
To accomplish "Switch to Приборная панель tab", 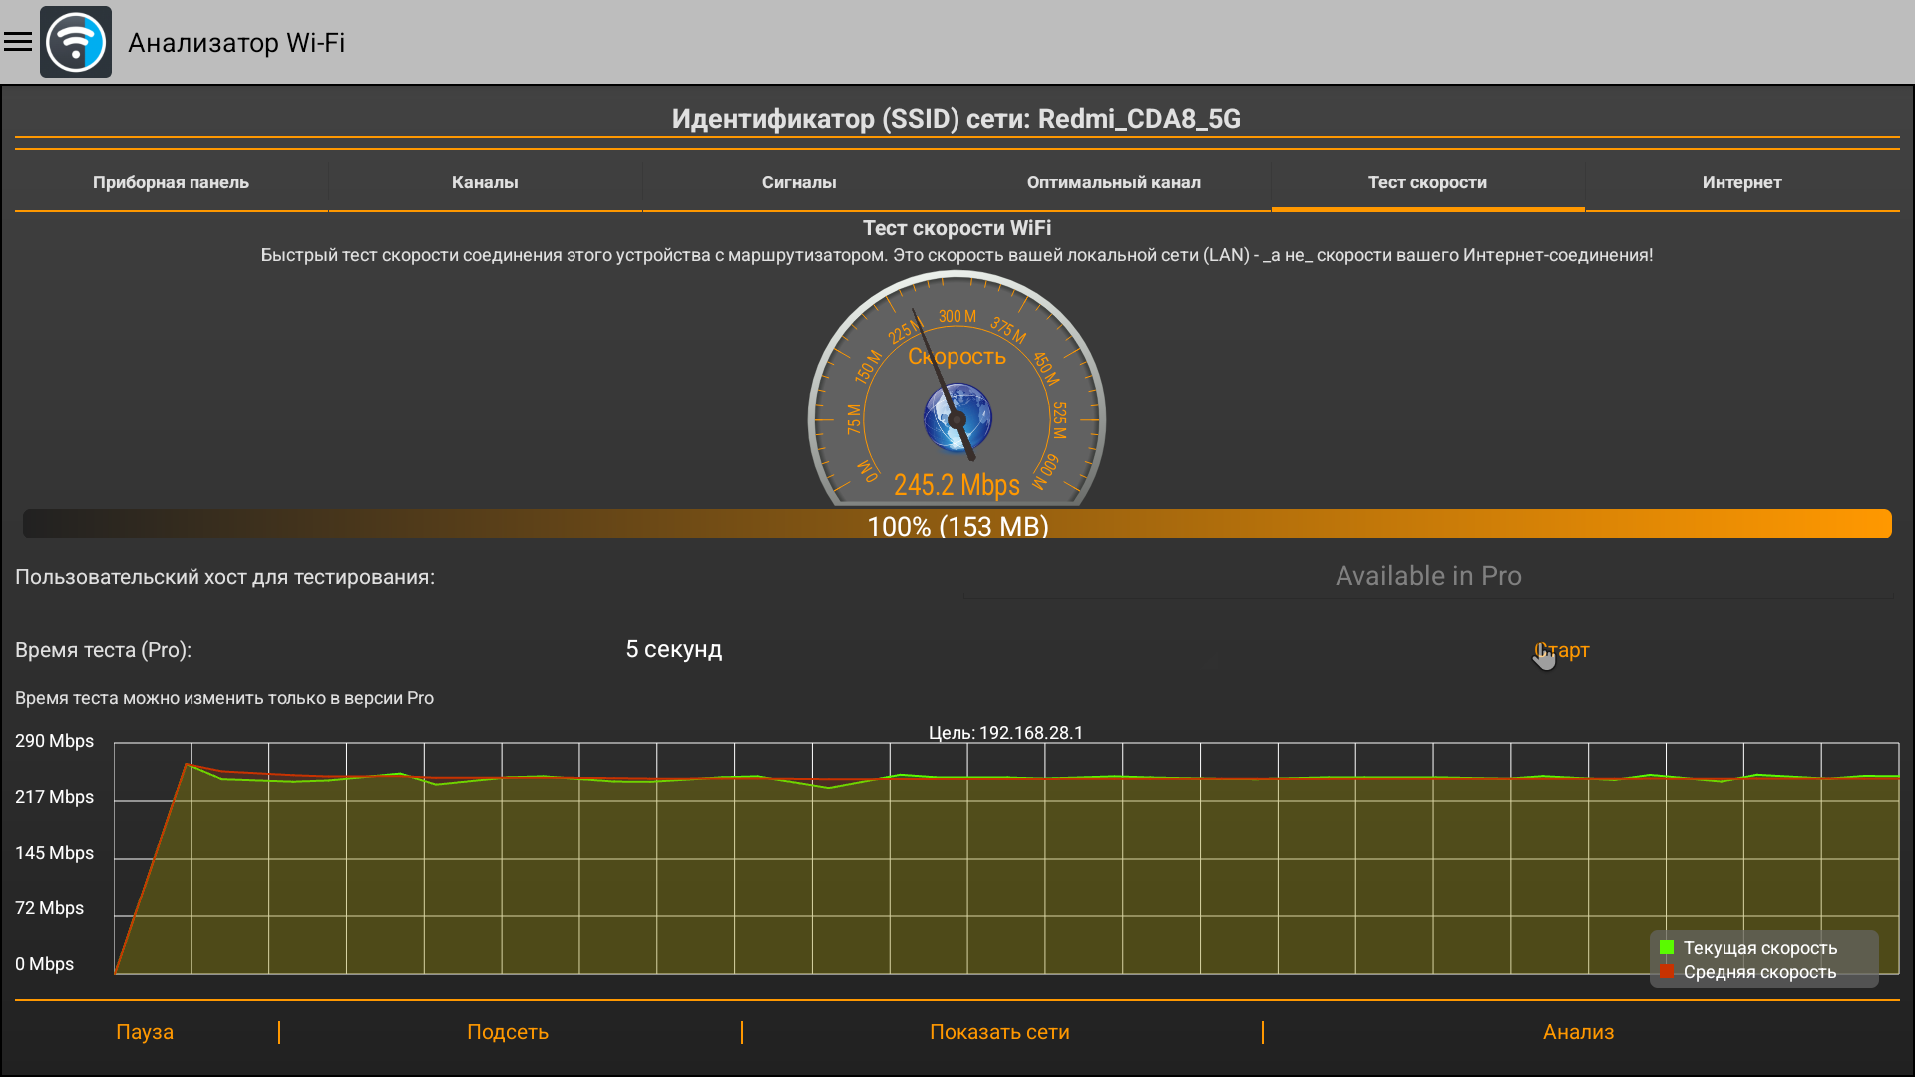I will click(x=171, y=182).
